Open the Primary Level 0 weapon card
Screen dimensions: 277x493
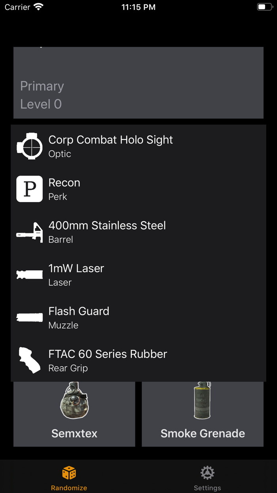click(x=138, y=82)
